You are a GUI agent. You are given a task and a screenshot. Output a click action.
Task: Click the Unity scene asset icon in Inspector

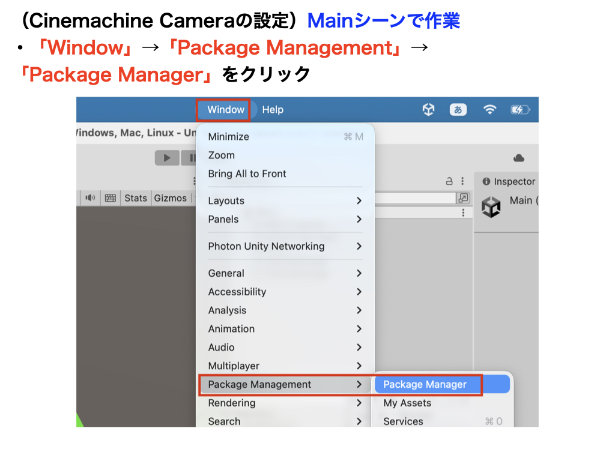pyautogui.click(x=491, y=207)
